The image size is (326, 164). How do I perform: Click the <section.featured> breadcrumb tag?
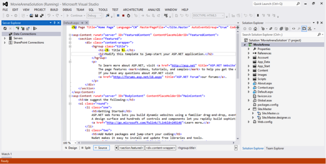coord(131,148)
